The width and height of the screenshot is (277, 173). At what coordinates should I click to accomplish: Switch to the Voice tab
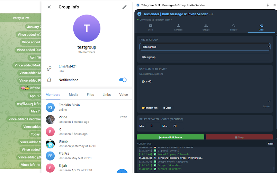tap(124, 94)
